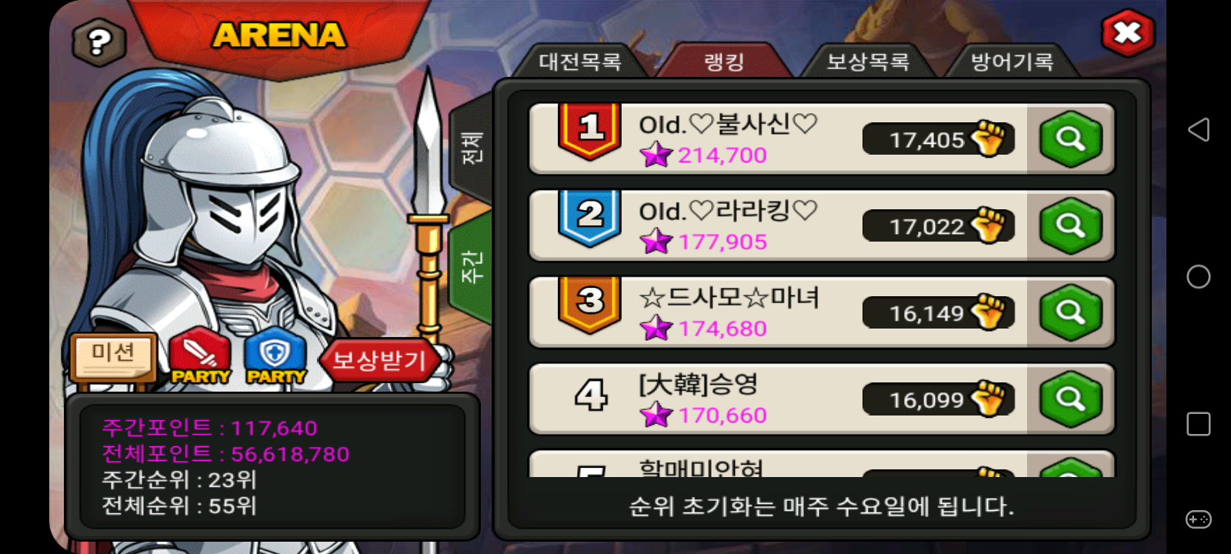Switch to 대전목록 tab
1231x554 pixels.
point(580,62)
